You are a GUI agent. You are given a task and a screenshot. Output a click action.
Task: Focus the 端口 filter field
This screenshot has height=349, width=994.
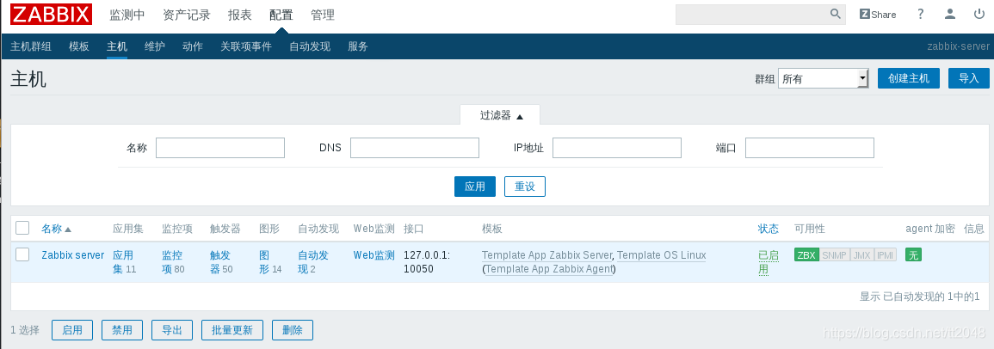[810, 148]
